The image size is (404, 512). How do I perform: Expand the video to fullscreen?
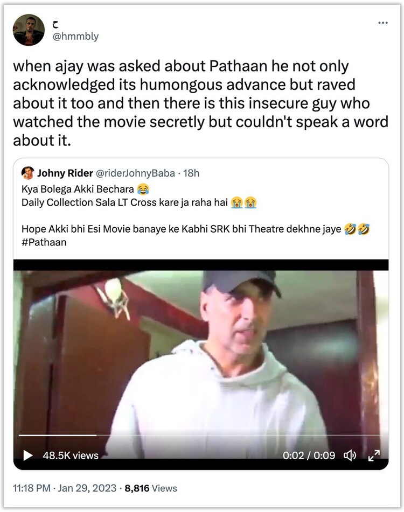(x=374, y=455)
